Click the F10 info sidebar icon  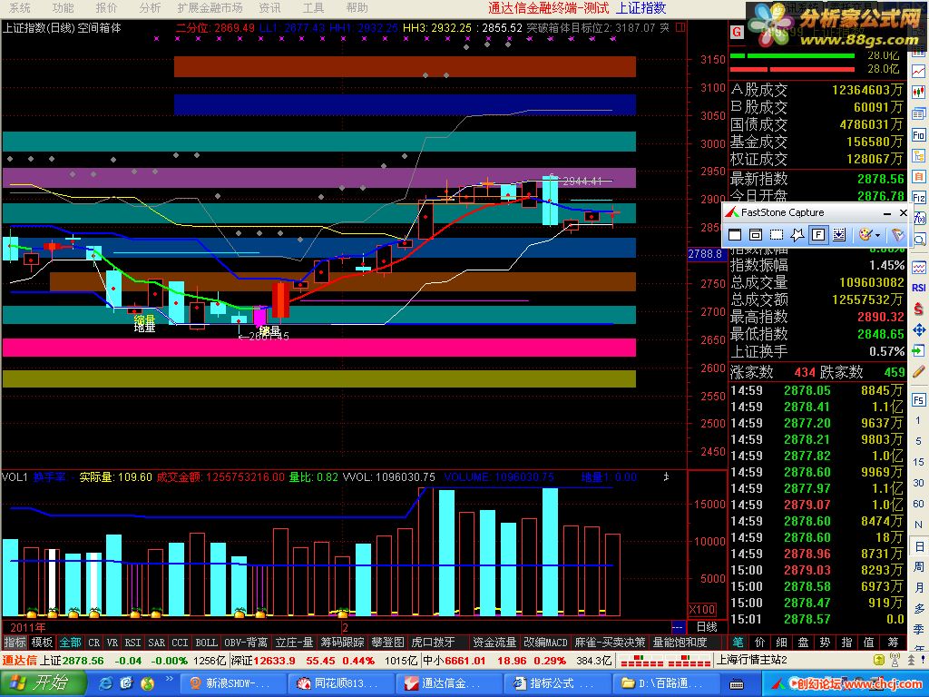pos(919,135)
